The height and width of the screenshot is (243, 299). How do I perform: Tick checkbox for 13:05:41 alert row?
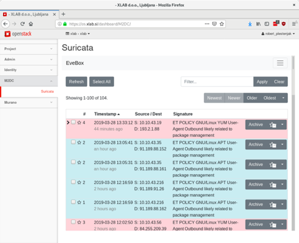click(x=73, y=142)
